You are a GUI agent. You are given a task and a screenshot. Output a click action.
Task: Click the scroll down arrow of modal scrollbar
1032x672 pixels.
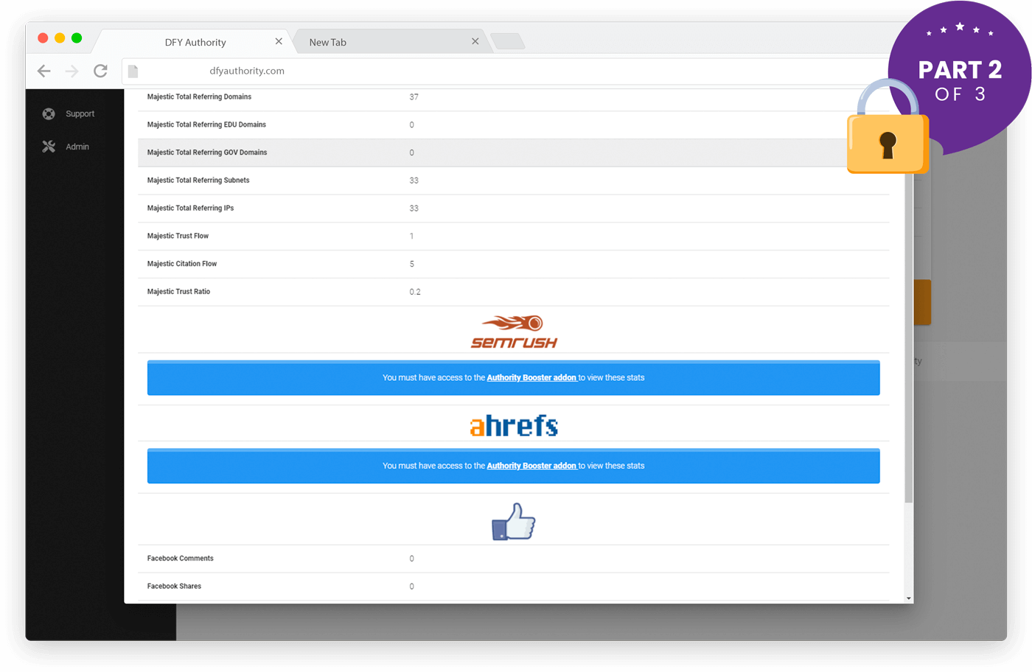pos(908,598)
